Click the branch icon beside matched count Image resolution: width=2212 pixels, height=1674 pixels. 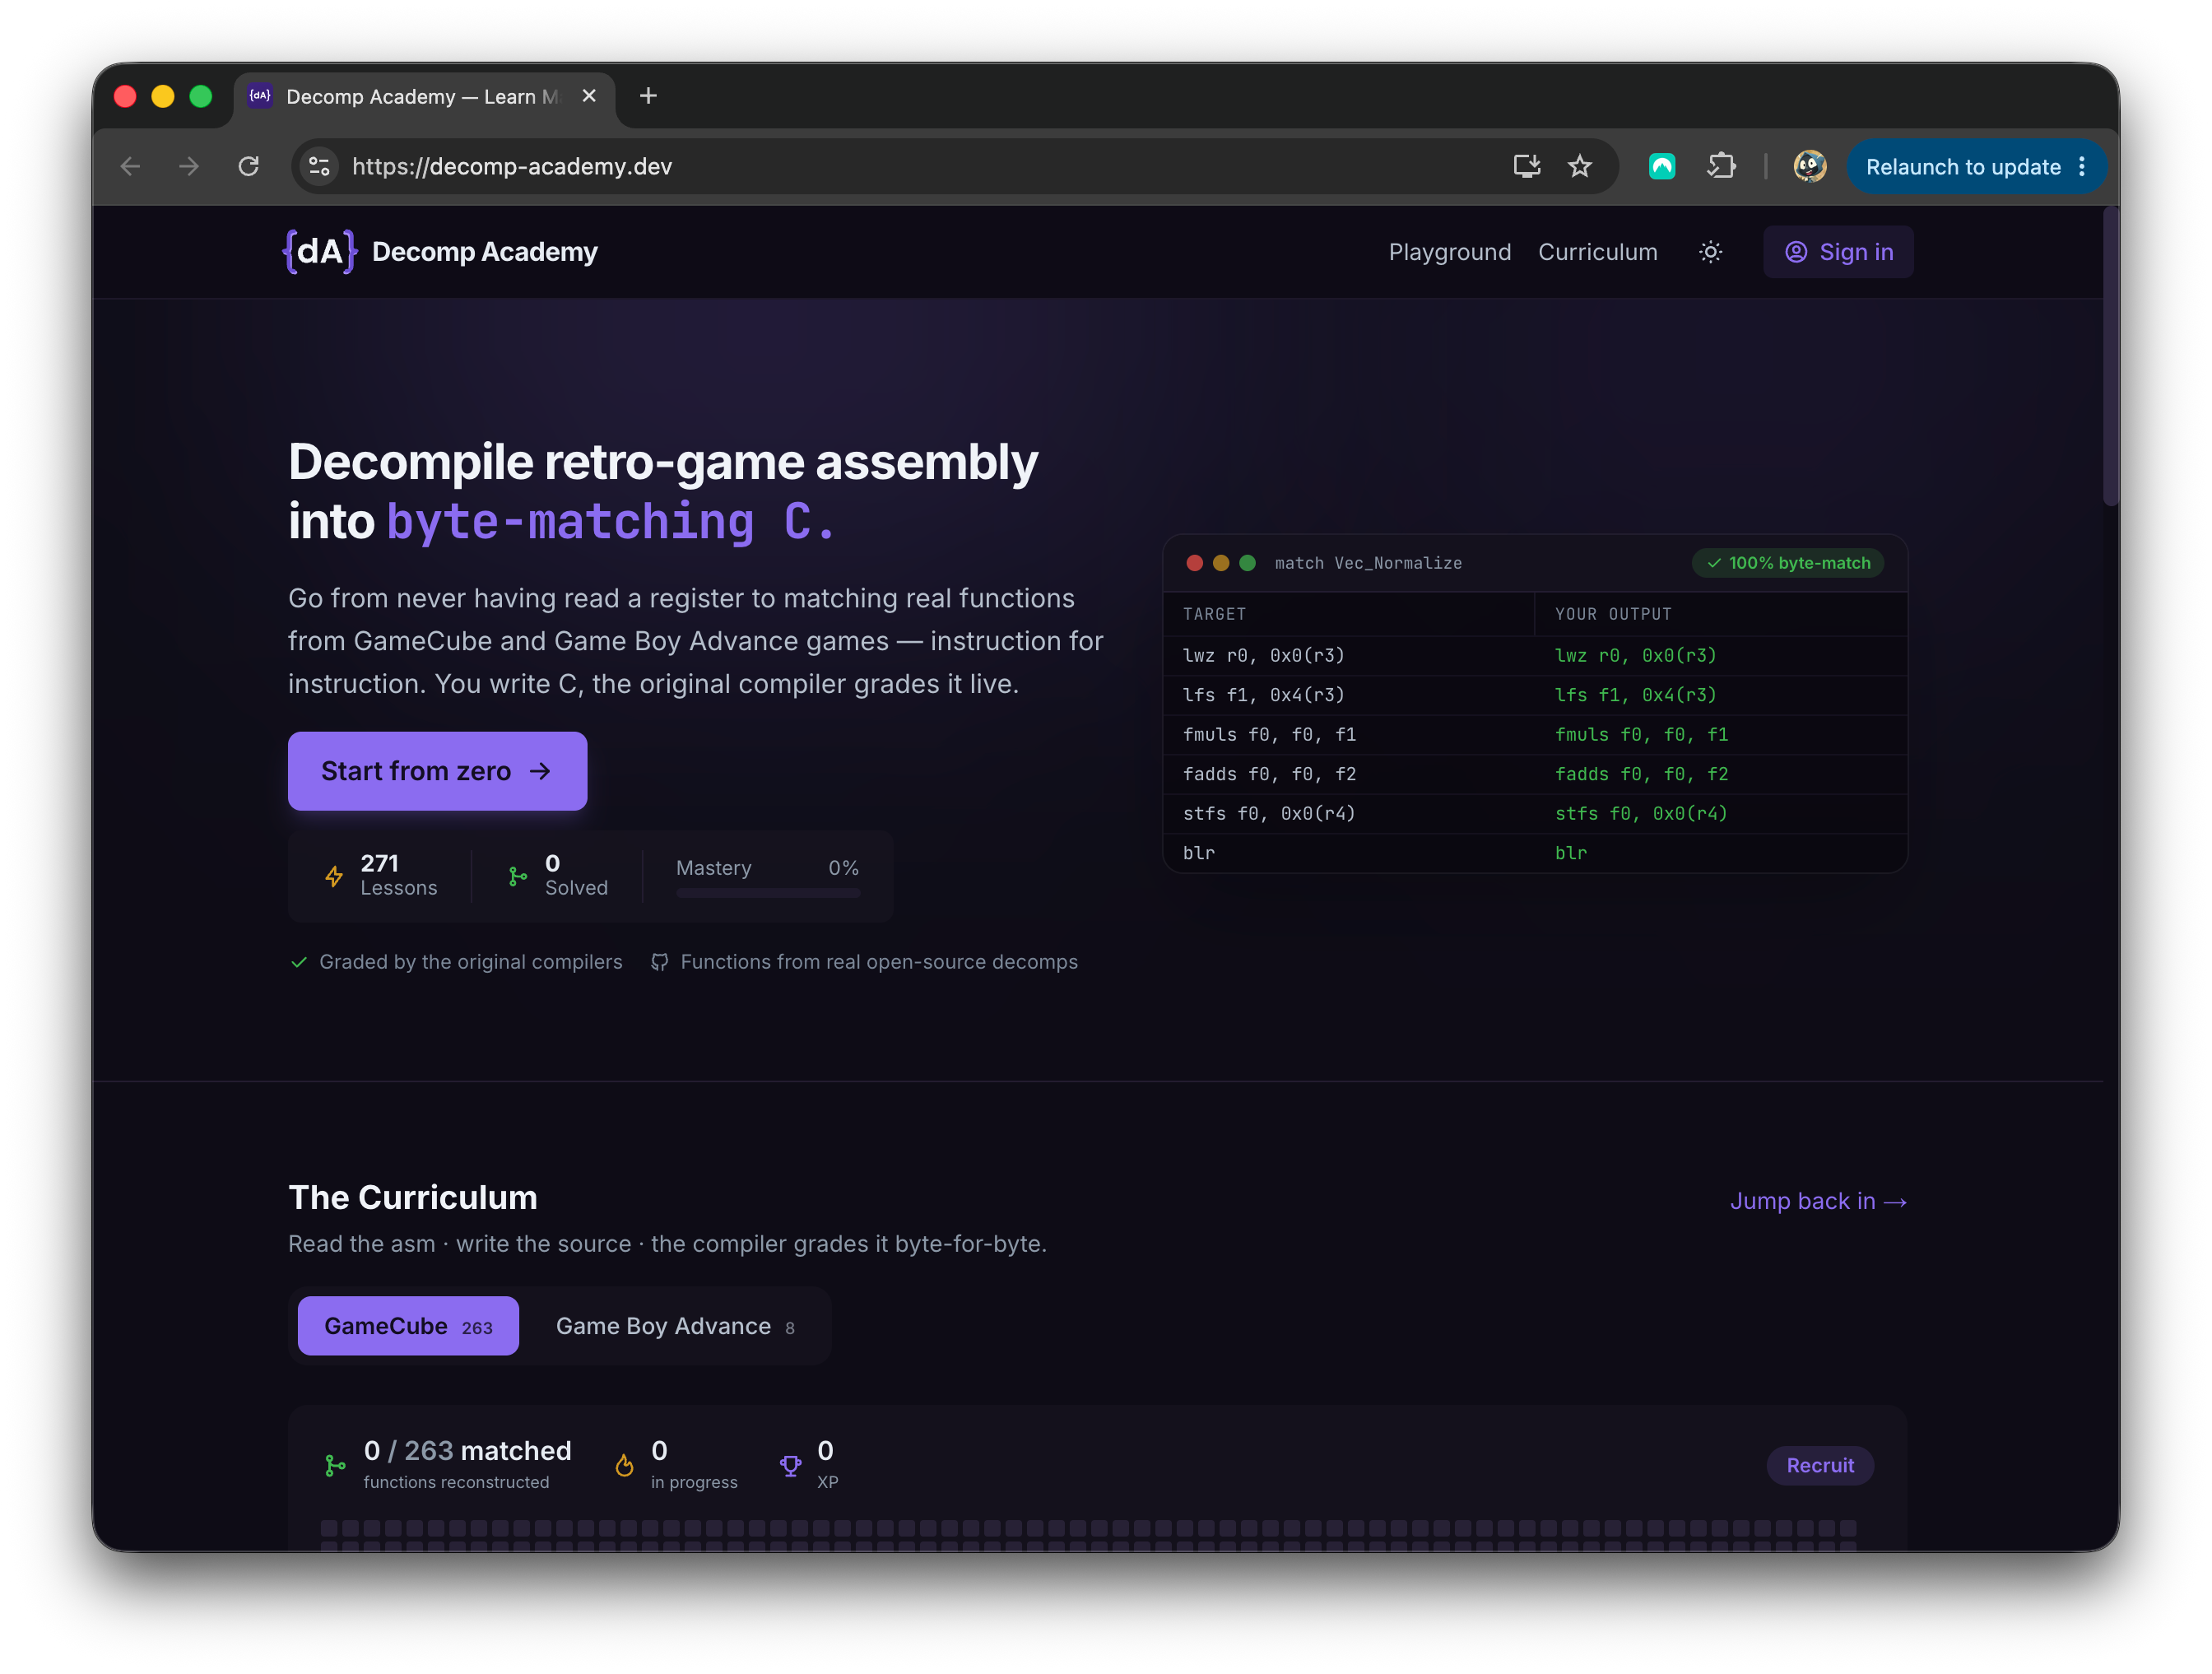(335, 1465)
